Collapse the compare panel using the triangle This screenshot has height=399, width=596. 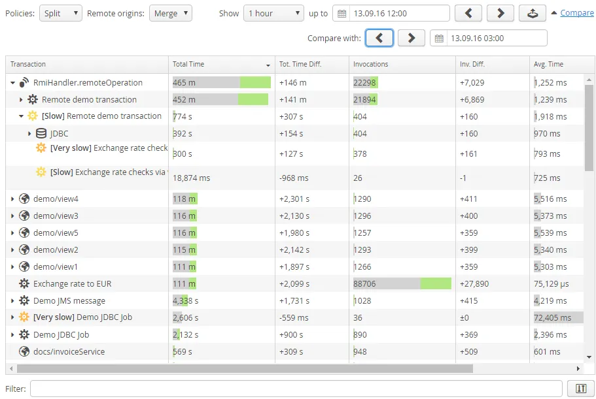[555, 12]
